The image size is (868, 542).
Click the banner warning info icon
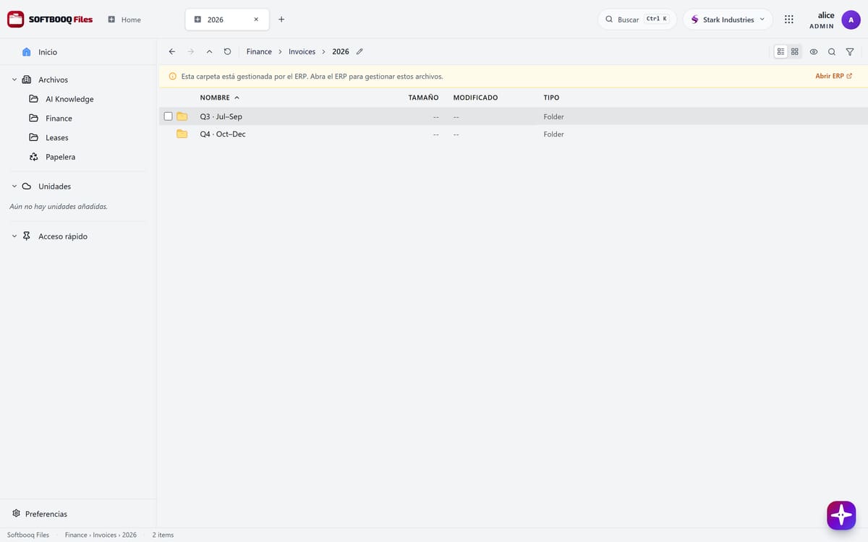pos(172,76)
